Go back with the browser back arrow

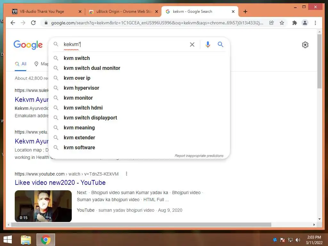point(13,23)
